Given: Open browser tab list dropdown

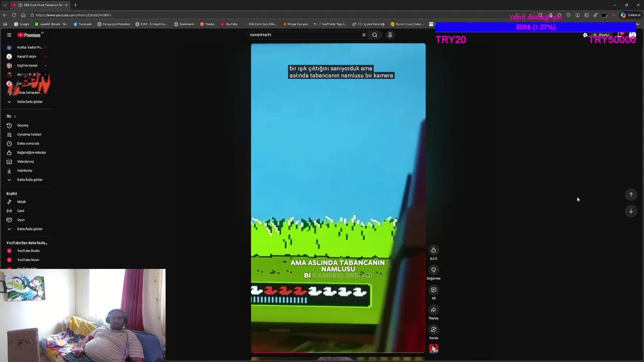Looking at the screenshot, I should (x=5, y=5).
